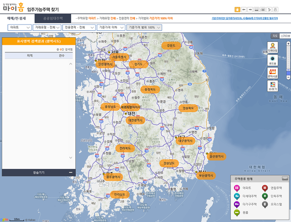Show 편의시설 amenities on the map

[273, 74]
